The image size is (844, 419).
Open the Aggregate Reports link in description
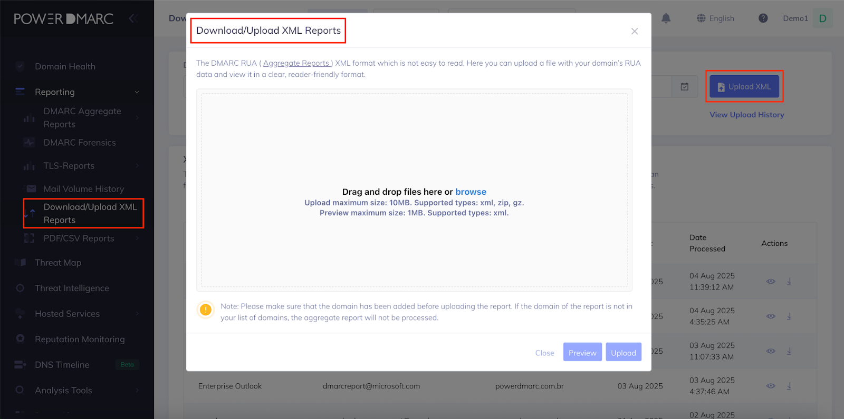point(297,63)
